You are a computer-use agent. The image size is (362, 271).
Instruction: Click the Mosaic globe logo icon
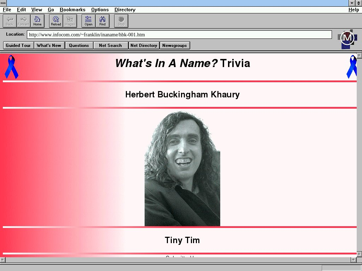(347, 39)
